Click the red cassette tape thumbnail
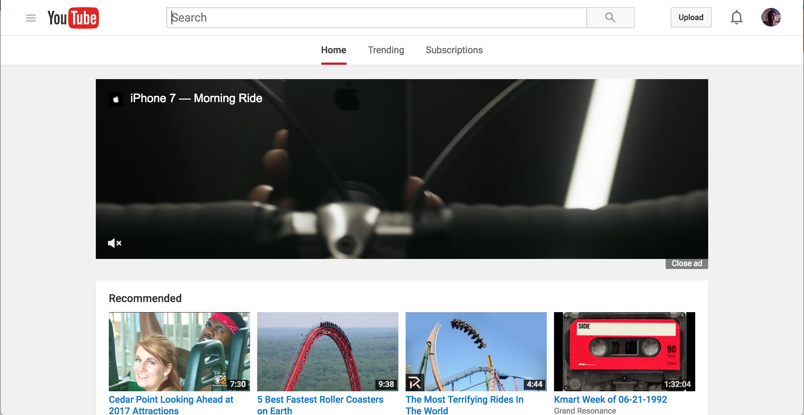The width and height of the screenshot is (804, 415). pyautogui.click(x=625, y=352)
